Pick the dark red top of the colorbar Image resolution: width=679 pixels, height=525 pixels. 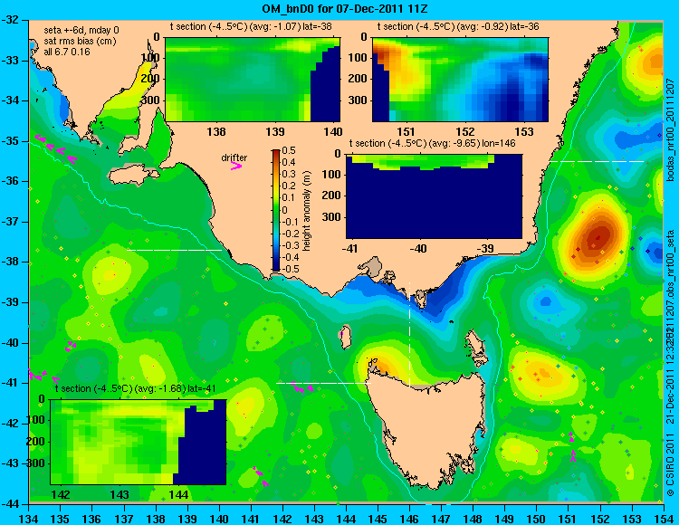pos(276,153)
